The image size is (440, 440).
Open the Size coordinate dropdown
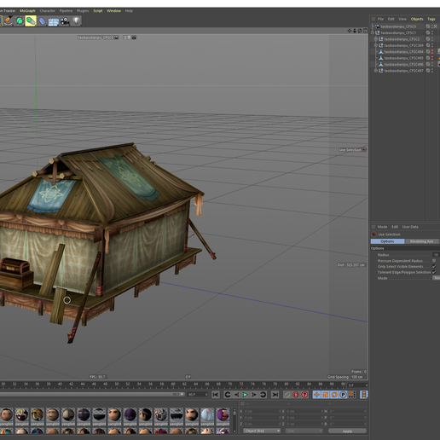[x=304, y=431]
